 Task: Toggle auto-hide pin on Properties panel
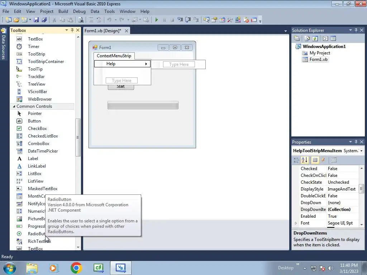[x=356, y=142]
